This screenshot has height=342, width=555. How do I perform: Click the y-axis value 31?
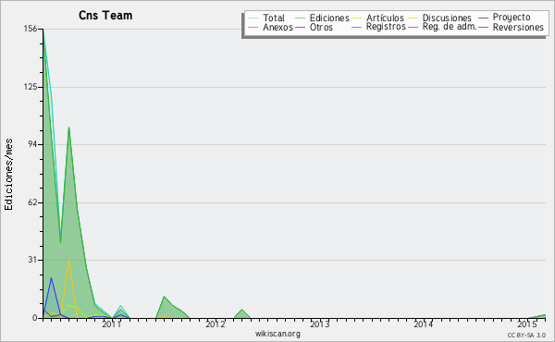(32, 260)
